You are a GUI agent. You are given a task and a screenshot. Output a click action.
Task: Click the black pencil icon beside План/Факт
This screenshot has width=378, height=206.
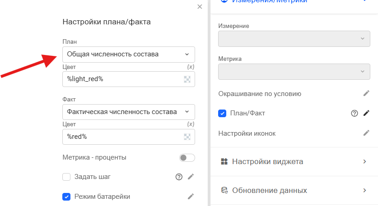click(x=366, y=113)
